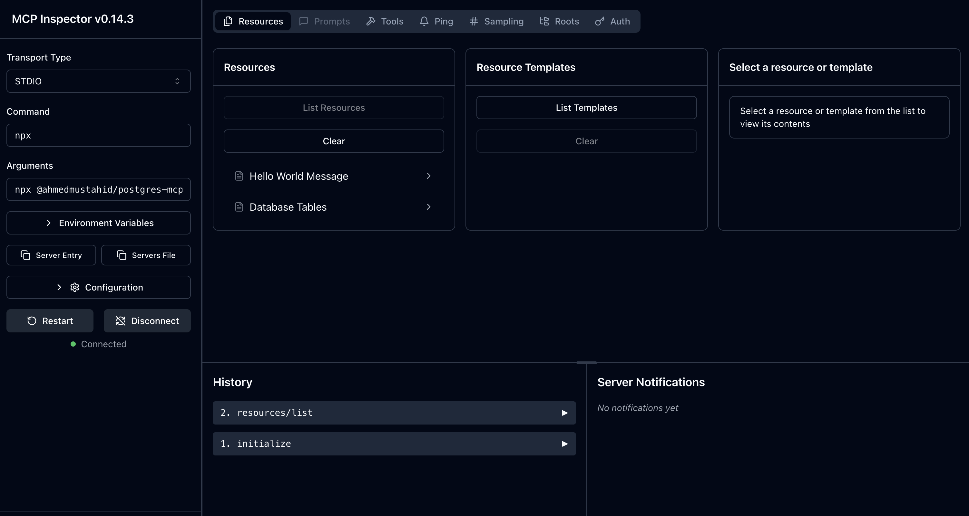Grab the History panel resize handle
969x516 pixels.
pos(586,363)
